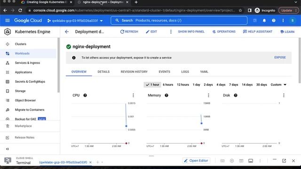Switch to the REVISION HISTORY tab
301x169 pixels.
134,72
